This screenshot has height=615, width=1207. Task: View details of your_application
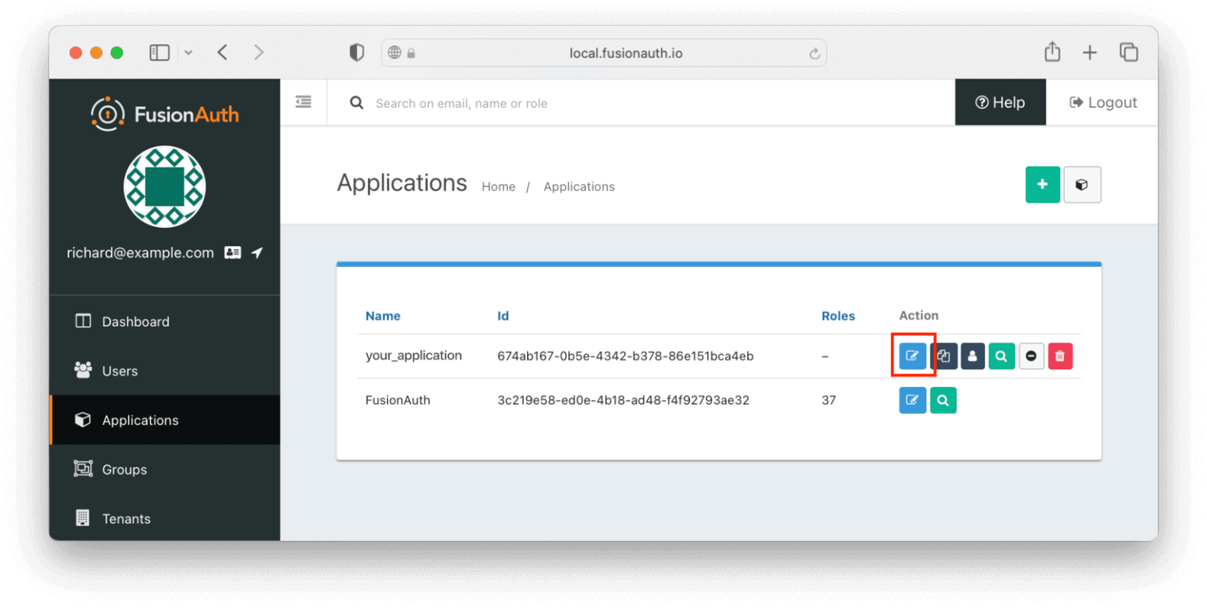pyautogui.click(x=1001, y=356)
